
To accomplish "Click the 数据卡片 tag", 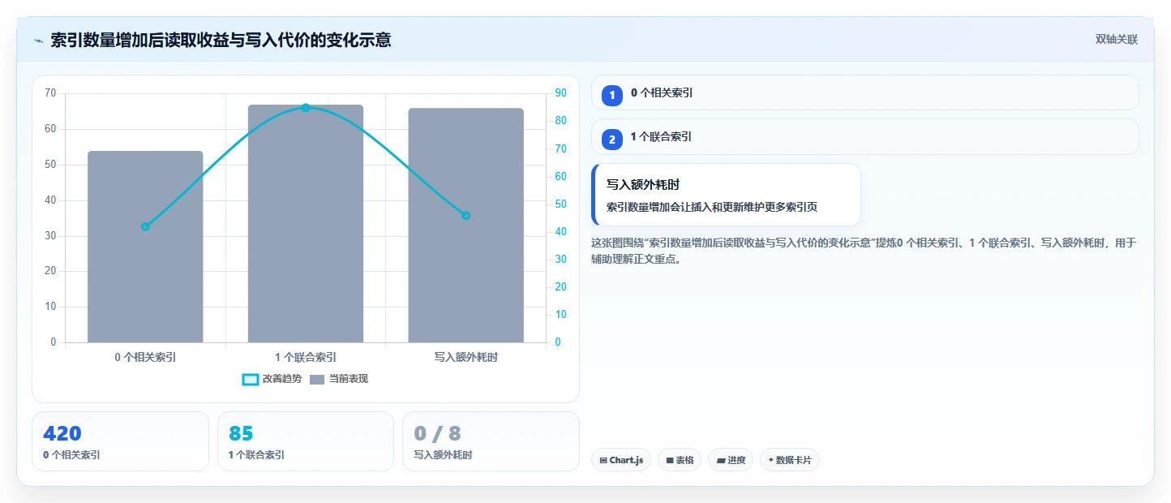I will click(x=790, y=460).
